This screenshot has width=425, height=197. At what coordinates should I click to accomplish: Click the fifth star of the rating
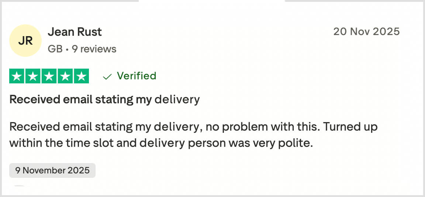pyautogui.click(x=81, y=76)
